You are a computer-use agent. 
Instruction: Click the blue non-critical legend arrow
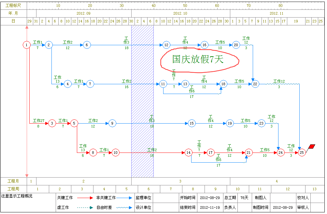tap(124, 198)
